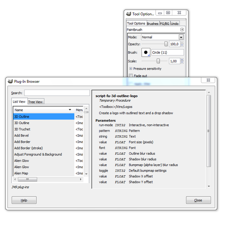Open the Undo tab

click(x=174, y=24)
